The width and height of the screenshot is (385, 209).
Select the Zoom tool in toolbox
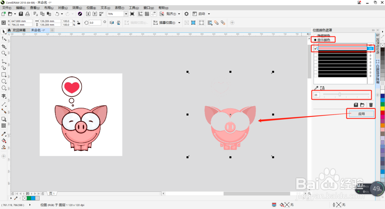4,53
